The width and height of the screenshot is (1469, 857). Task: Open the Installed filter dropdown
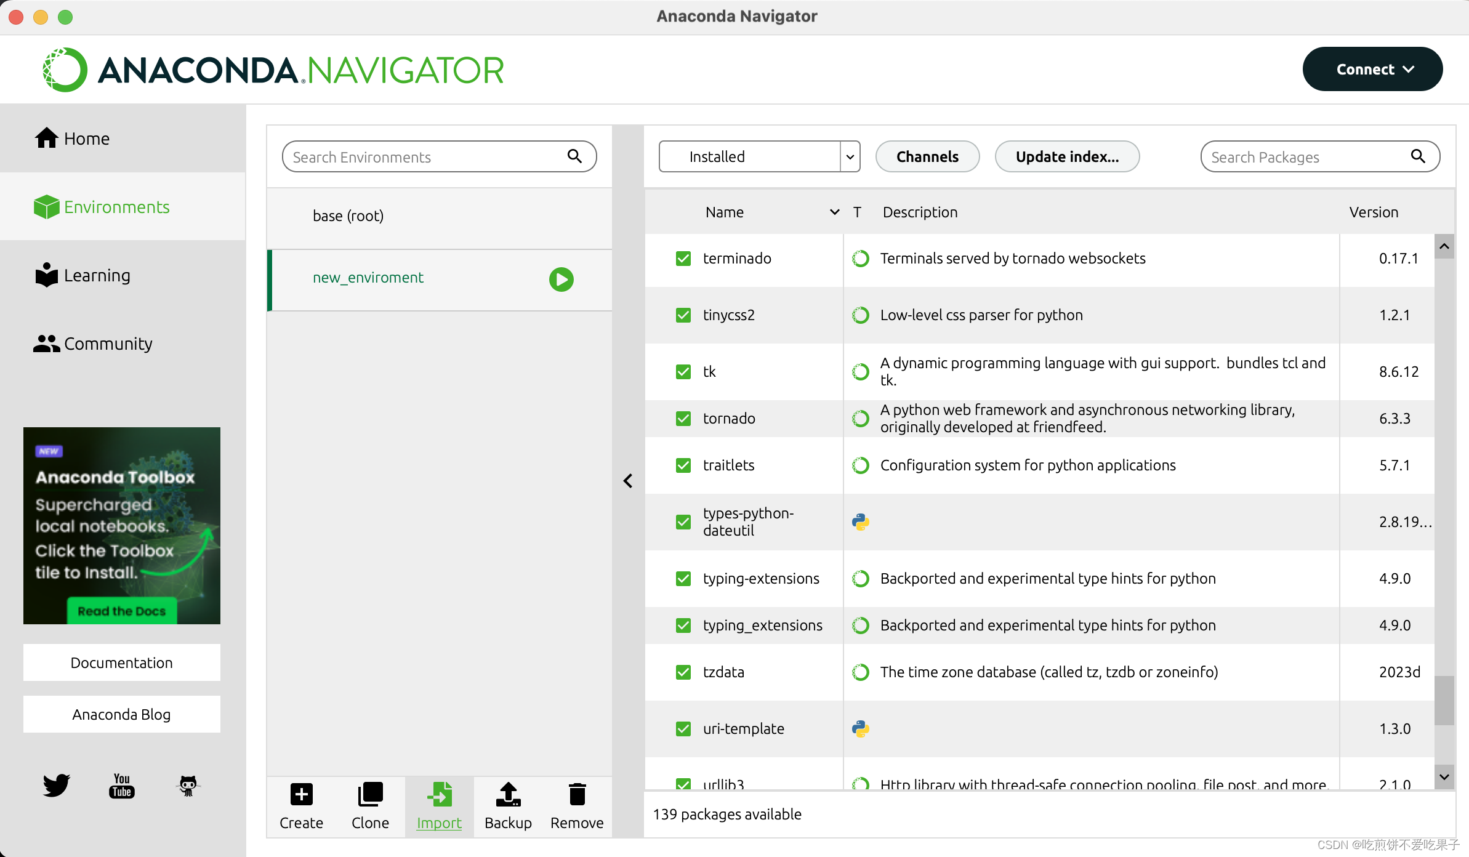759,157
